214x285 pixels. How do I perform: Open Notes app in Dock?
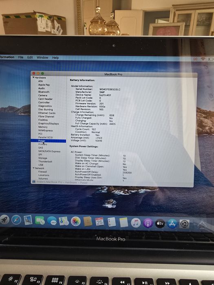click(124, 222)
